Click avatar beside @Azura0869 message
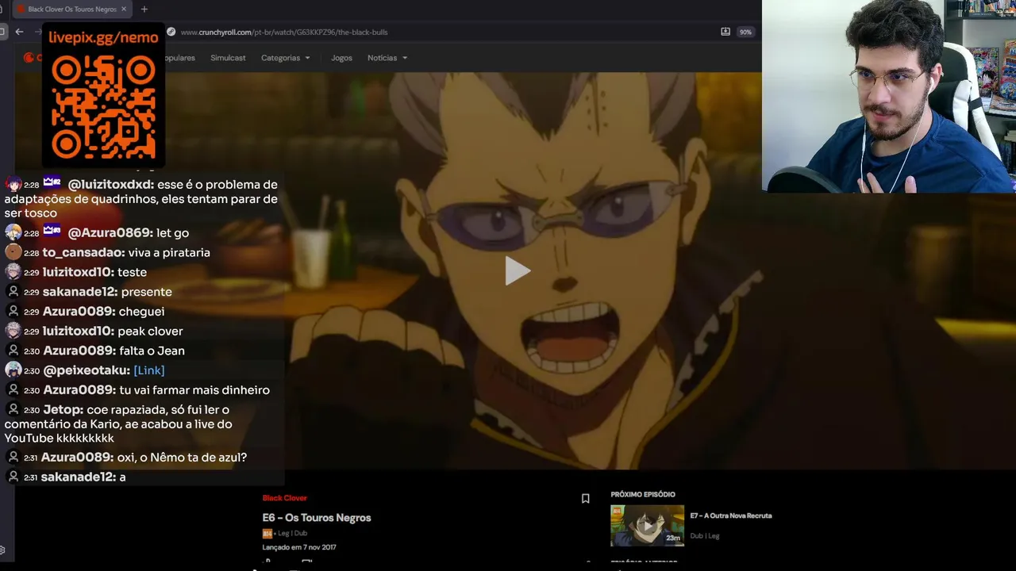This screenshot has height=571, width=1016. [13, 232]
